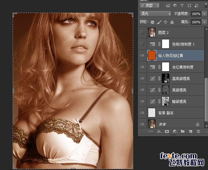Screen dimensions: 208x170
Task: Select the 去红黄饱和度 layer name
Action: tap(183, 67)
